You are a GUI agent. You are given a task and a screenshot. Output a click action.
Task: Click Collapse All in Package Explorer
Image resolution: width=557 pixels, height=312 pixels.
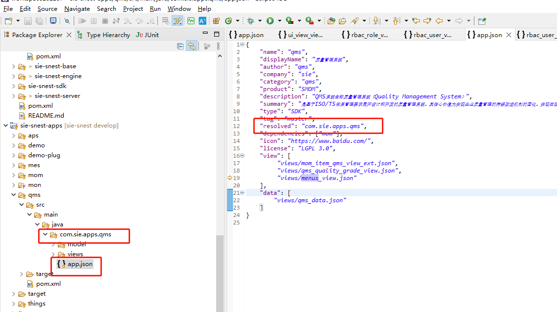click(x=181, y=46)
